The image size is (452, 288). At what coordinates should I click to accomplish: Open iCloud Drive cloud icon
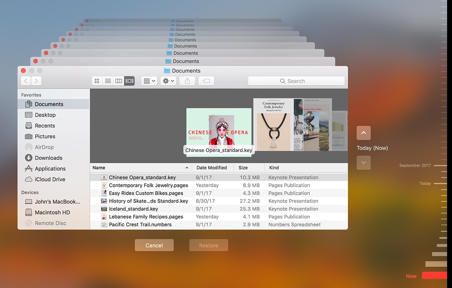point(29,179)
